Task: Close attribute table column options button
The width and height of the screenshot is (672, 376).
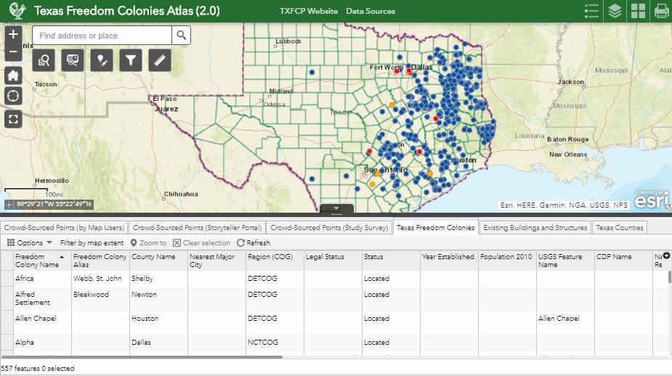Action: pyautogui.click(x=666, y=256)
